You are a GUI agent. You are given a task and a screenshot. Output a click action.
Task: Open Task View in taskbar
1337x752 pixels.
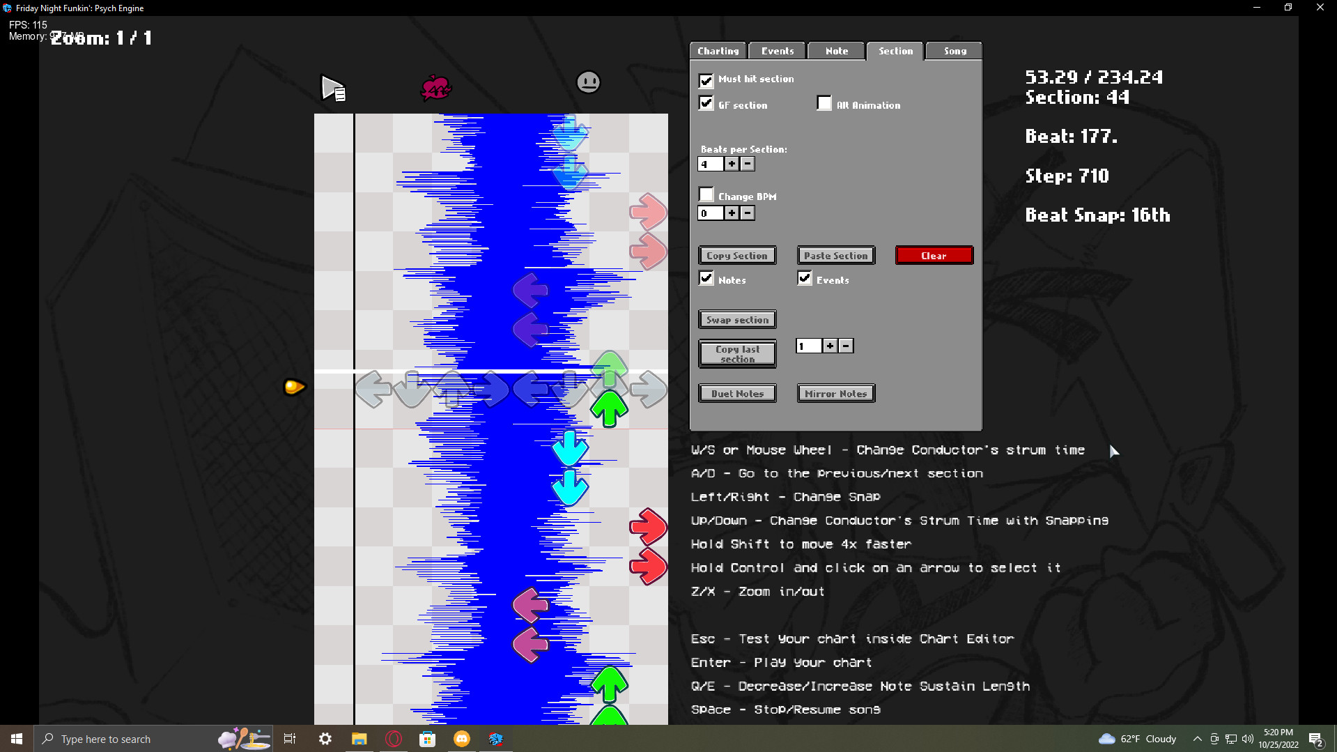pos(290,739)
